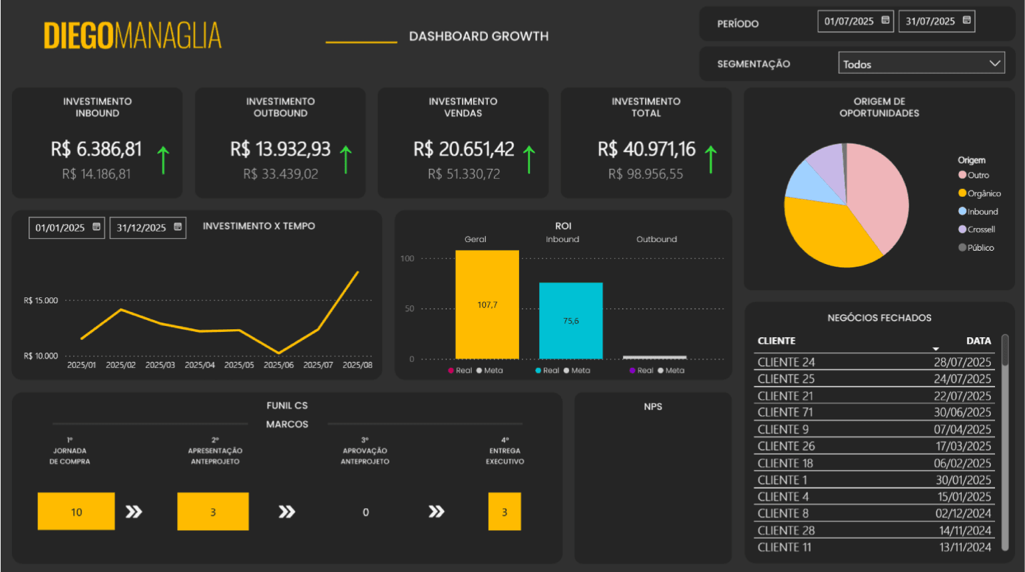Screen dimensions: 1025x572
Task: Click chevron arrows before Entrega Executivo stage
Action: pos(438,511)
